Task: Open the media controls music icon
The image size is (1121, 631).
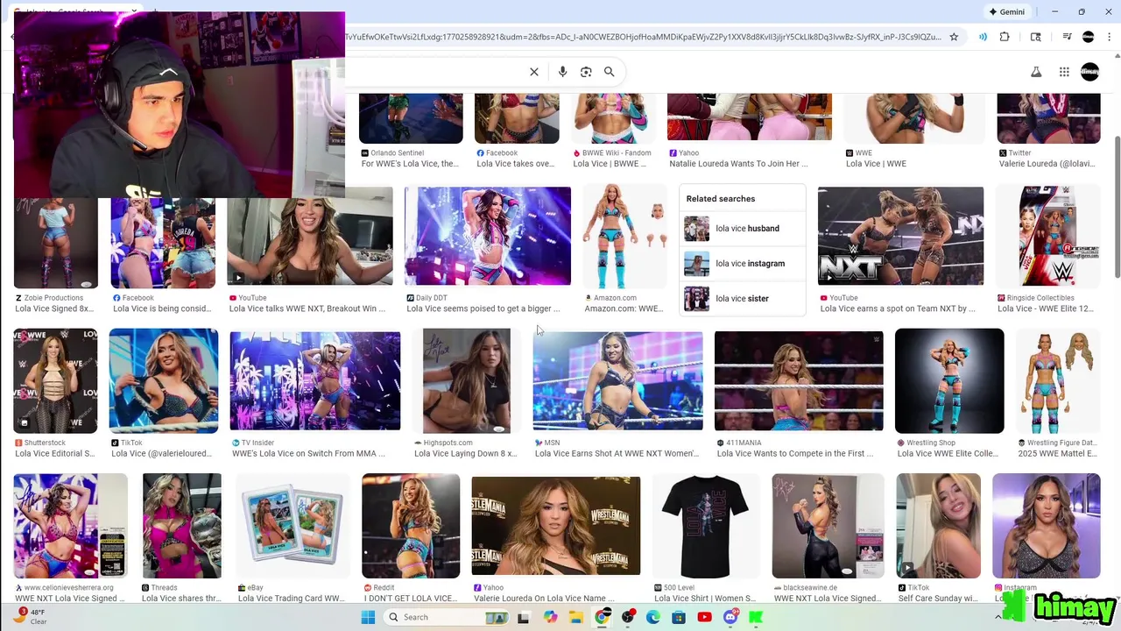Action: coord(1067,37)
